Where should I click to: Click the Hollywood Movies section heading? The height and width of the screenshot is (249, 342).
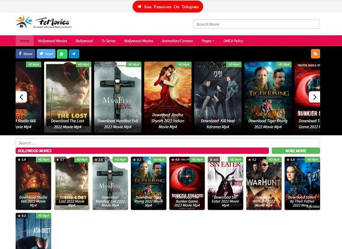point(35,151)
